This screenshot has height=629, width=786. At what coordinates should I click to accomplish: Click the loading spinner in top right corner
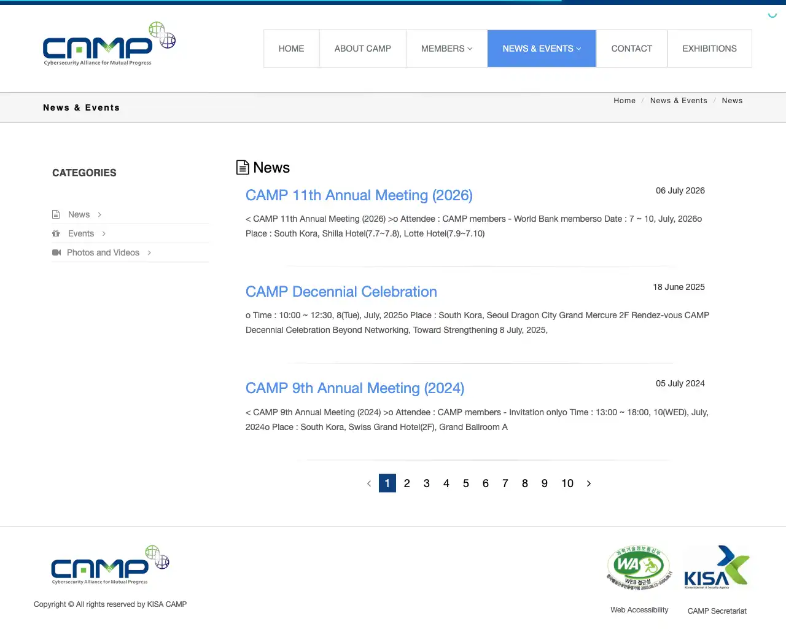(772, 15)
